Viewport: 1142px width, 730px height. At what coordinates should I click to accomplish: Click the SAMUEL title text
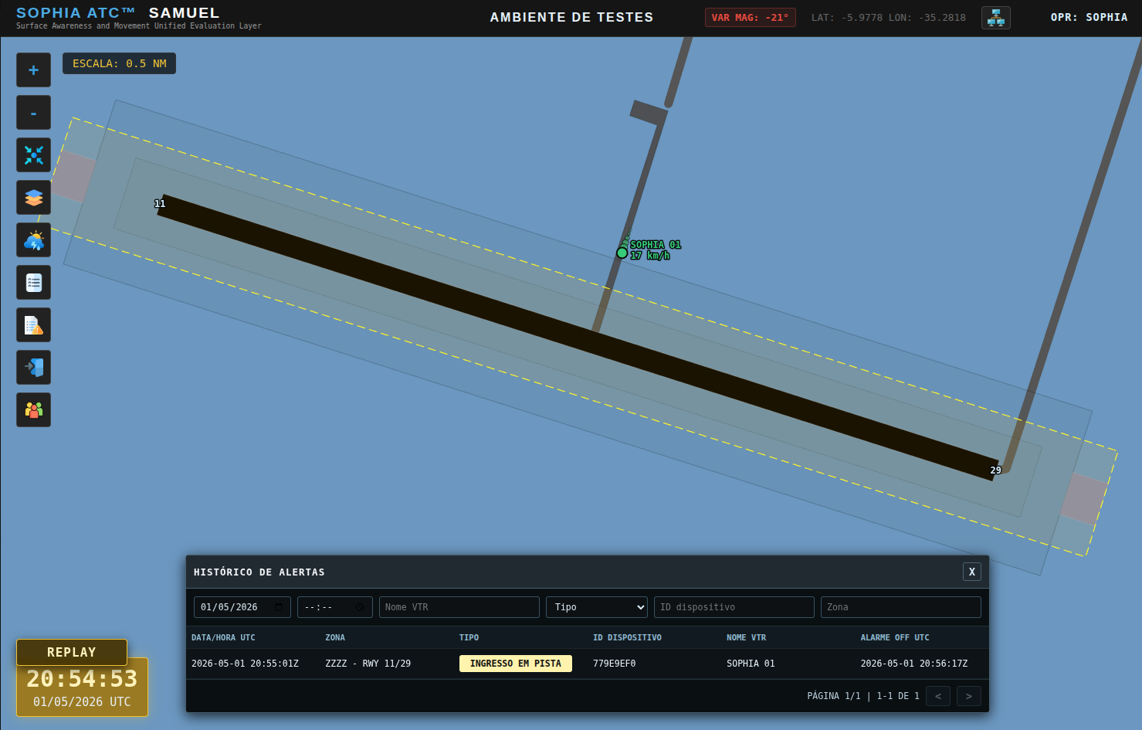[x=184, y=12]
